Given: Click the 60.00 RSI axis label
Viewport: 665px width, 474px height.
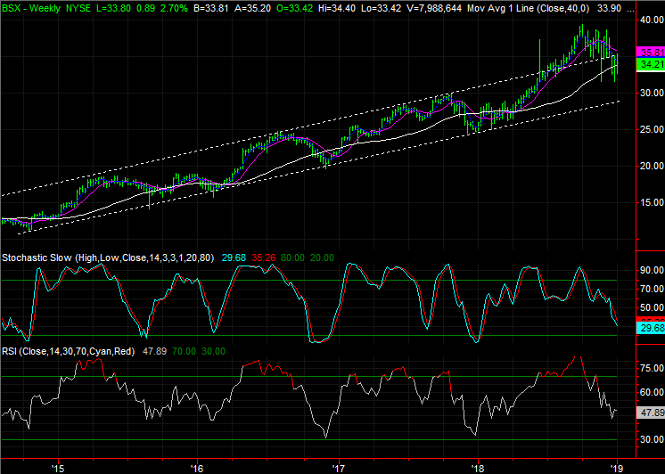Looking at the screenshot, I should [x=653, y=392].
